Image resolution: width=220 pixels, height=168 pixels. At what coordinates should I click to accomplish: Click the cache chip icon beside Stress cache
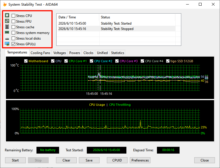tap(7, 27)
